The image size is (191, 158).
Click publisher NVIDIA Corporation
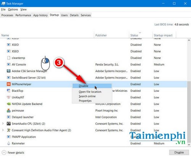tap(108, 104)
